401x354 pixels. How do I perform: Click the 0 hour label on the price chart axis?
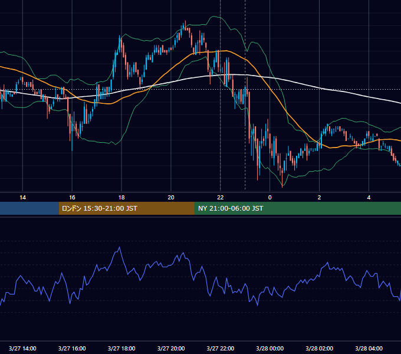click(x=270, y=198)
